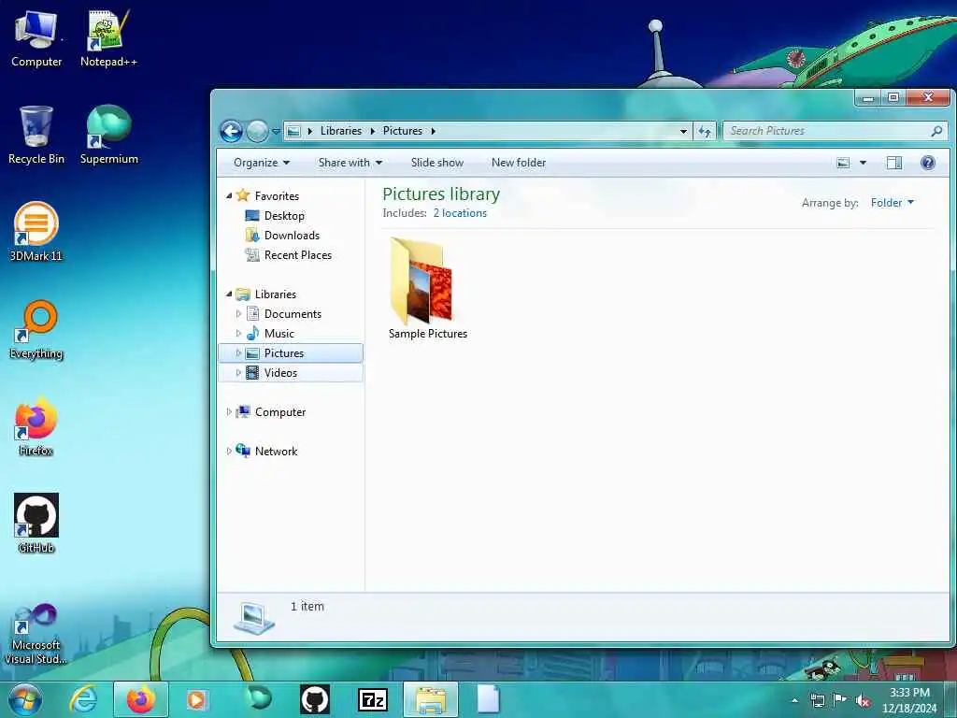The width and height of the screenshot is (957, 718).
Task: Select the Supermium desktop shortcut
Action: coord(108,135)
